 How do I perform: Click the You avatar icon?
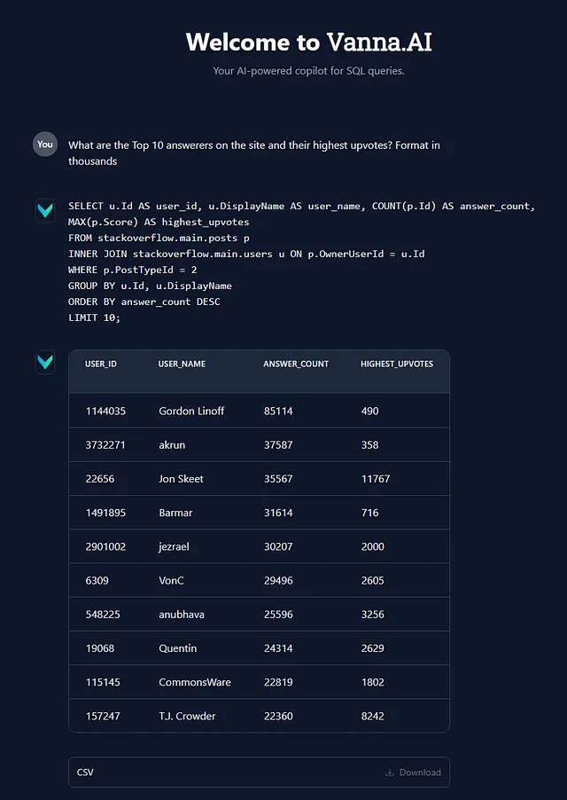coord(45,145)
